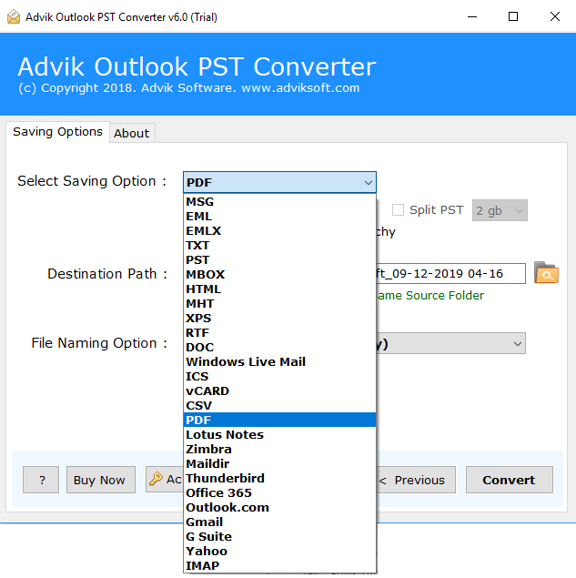The height and width of the screenshot is (578, 576).
Task: Select ICS calendar format
Action: point(279,376)
